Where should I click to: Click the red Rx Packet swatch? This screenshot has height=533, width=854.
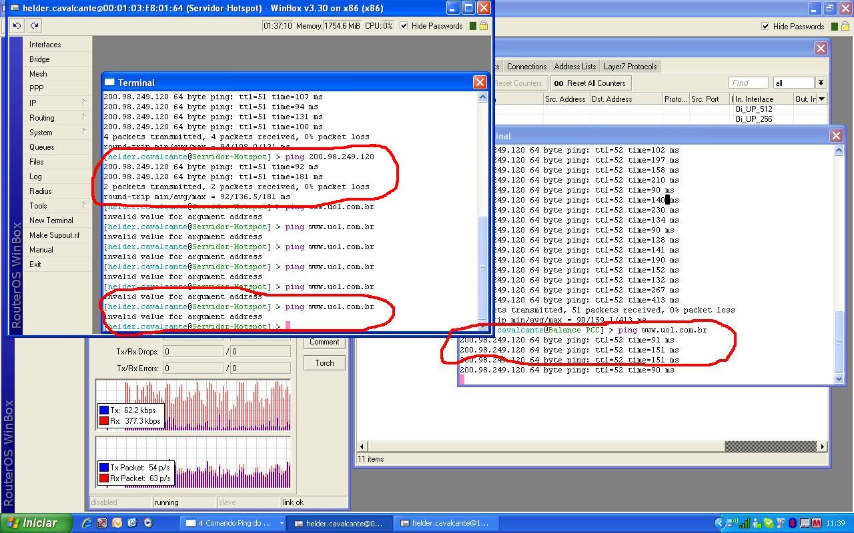103,478
